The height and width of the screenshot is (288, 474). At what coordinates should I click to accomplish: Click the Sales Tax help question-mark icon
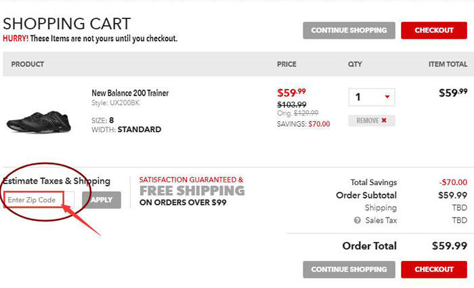coord(358,220)
